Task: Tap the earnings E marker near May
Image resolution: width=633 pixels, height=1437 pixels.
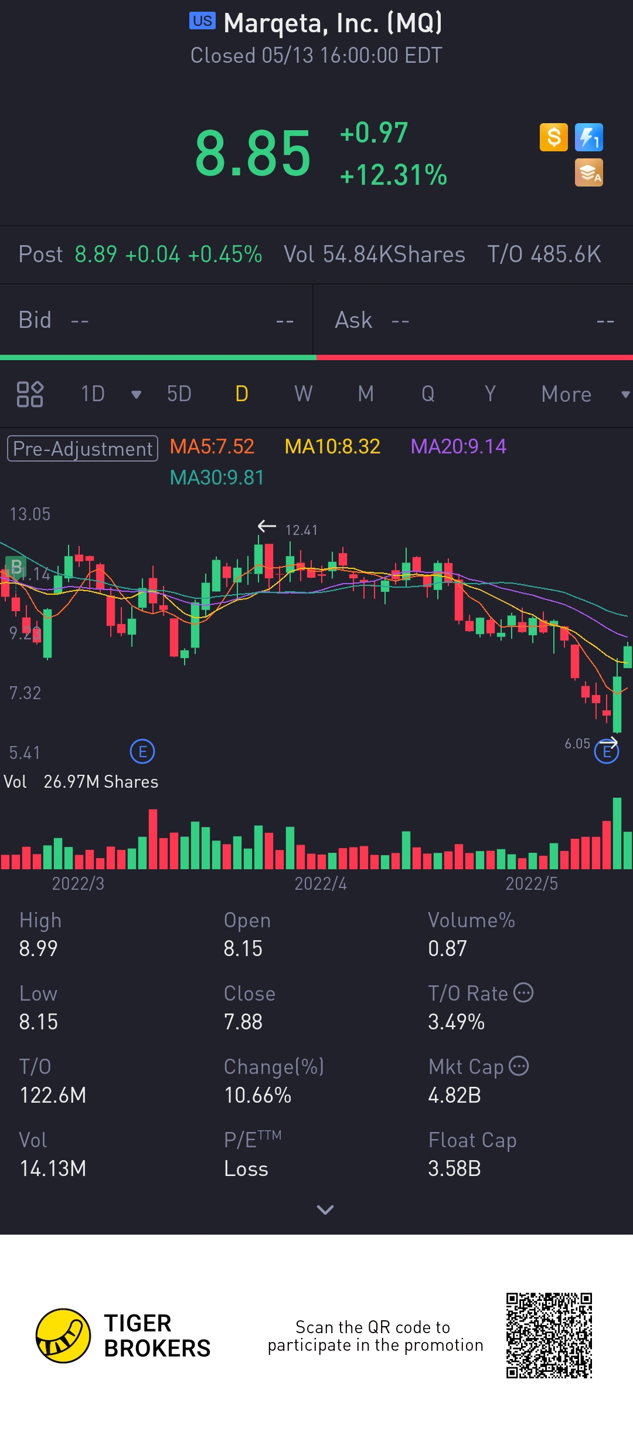Action: [x=607, y=751]
